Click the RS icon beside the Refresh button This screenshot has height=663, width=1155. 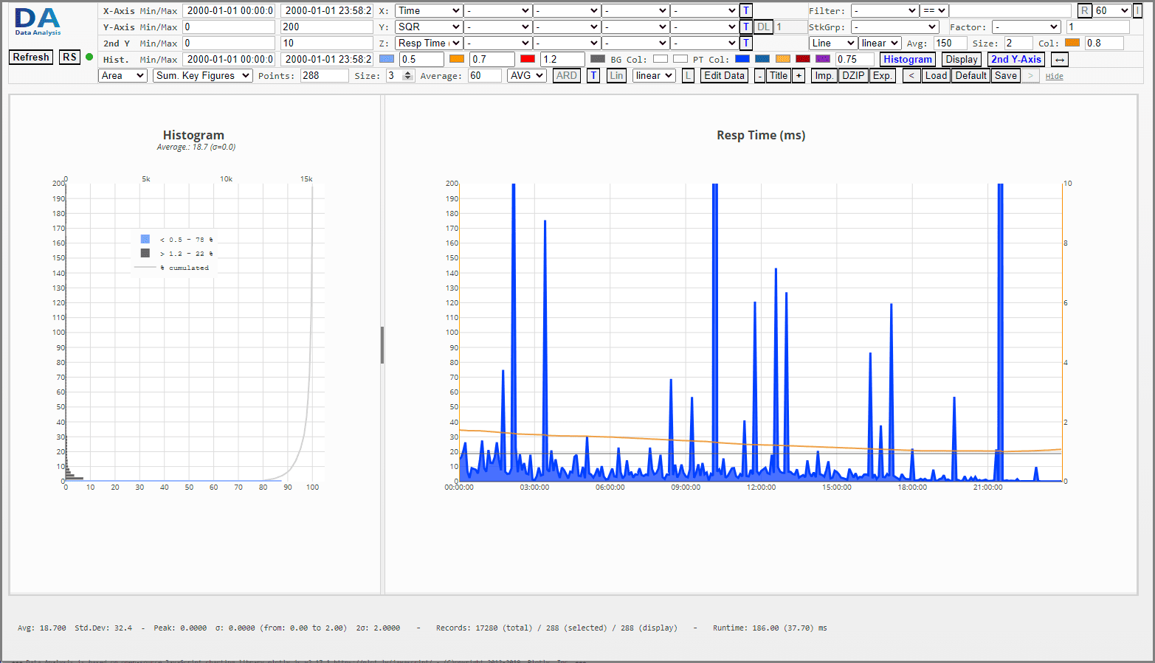69,57
